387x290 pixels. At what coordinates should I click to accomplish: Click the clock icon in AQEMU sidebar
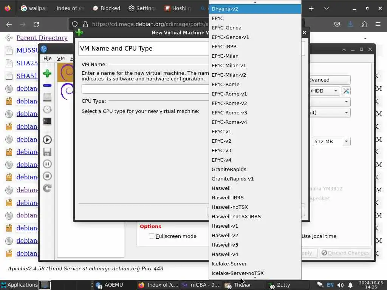(47, 110)
